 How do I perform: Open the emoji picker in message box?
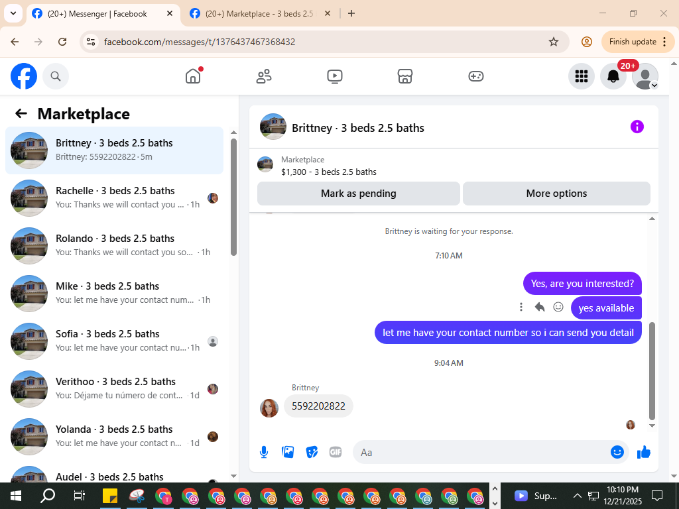click(617, 452)
